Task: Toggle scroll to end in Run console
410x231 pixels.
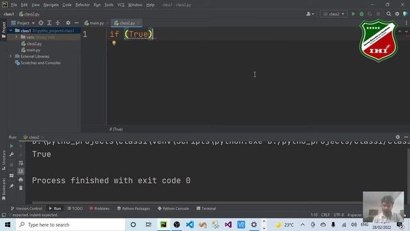Action: click(x=21, y=171)
